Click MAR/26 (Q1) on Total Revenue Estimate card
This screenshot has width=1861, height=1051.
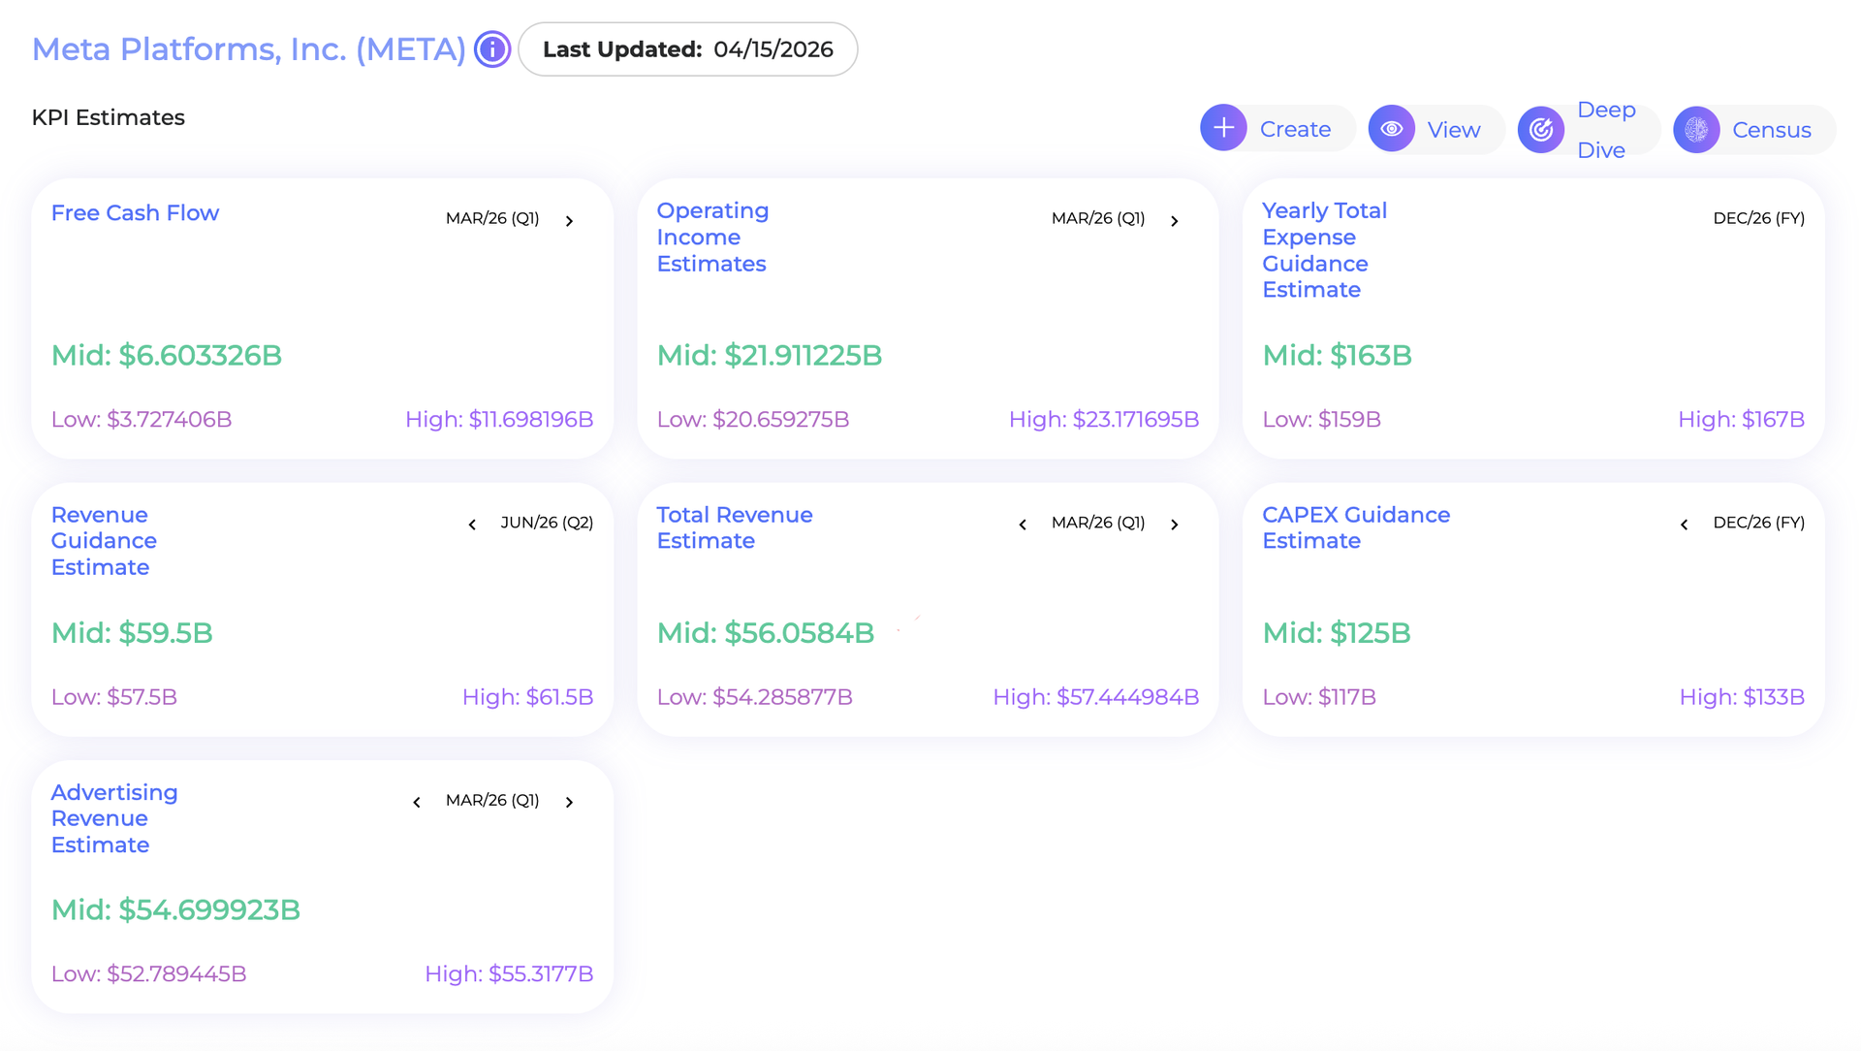click(x=1098, y=523)
